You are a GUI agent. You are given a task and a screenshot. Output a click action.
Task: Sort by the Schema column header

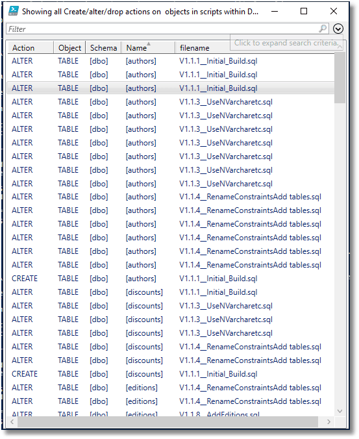point(103,48)
